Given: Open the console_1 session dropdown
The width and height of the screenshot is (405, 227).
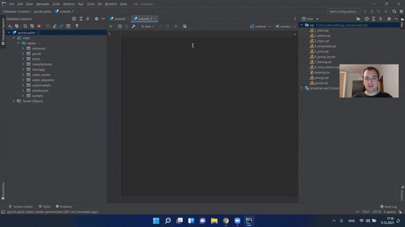Looking at the screenshot, I should [x=285, y=26].
